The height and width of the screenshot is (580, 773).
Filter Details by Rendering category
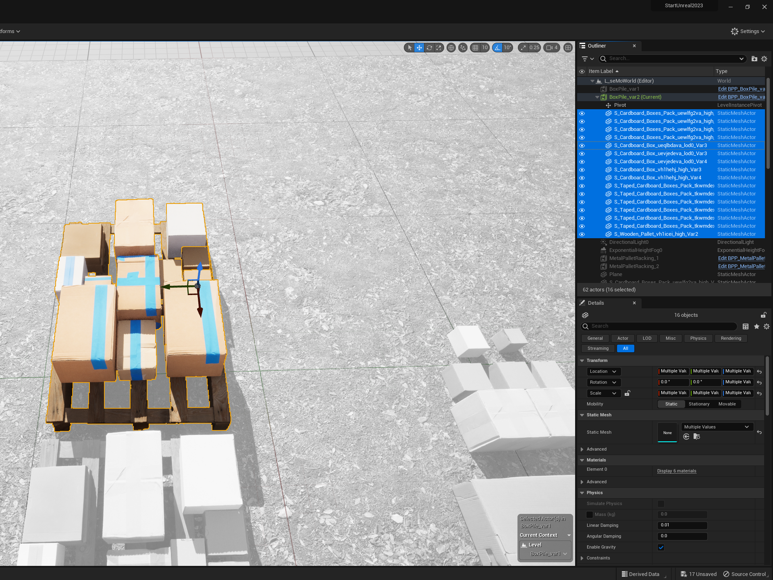[731, 339]
